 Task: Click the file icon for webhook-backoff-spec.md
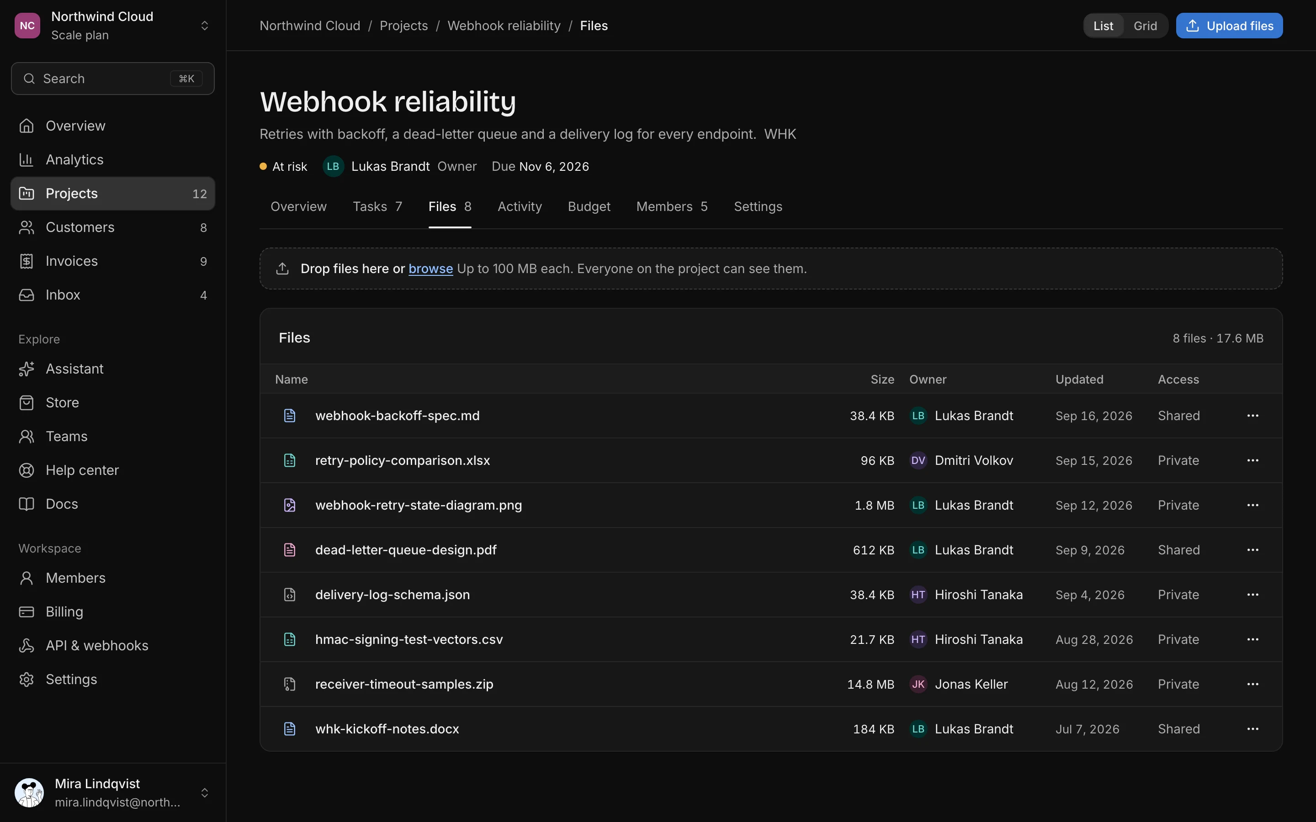[x=290, y=416]
